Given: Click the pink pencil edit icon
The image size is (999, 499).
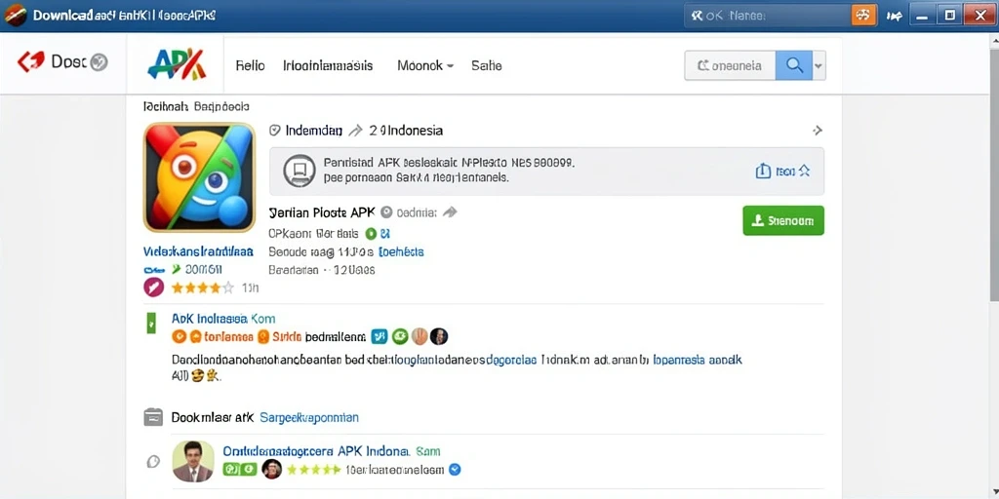Looking at the screenshot, I should click(153, 288).
